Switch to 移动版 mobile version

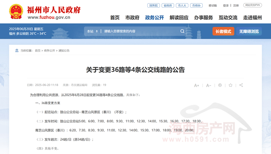(213, 5)
